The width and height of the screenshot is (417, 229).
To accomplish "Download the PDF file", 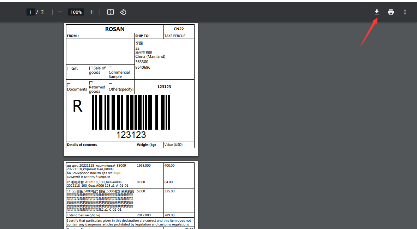I will [377, 12].
